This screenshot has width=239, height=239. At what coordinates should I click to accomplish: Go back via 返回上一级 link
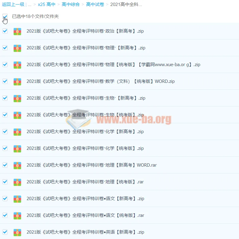[13, 4]
